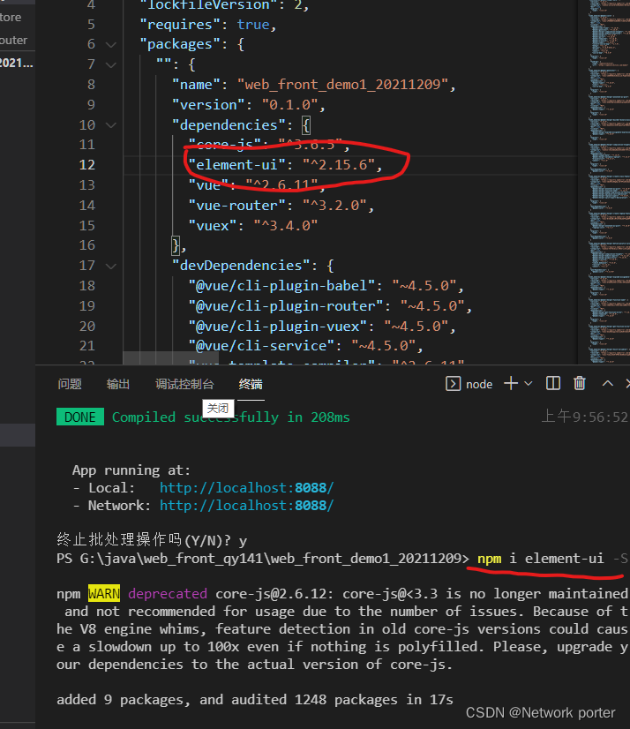Select the 终端 tab
Image resolution: width=630 pixels, height=729 pixels.
pos(251,384)
